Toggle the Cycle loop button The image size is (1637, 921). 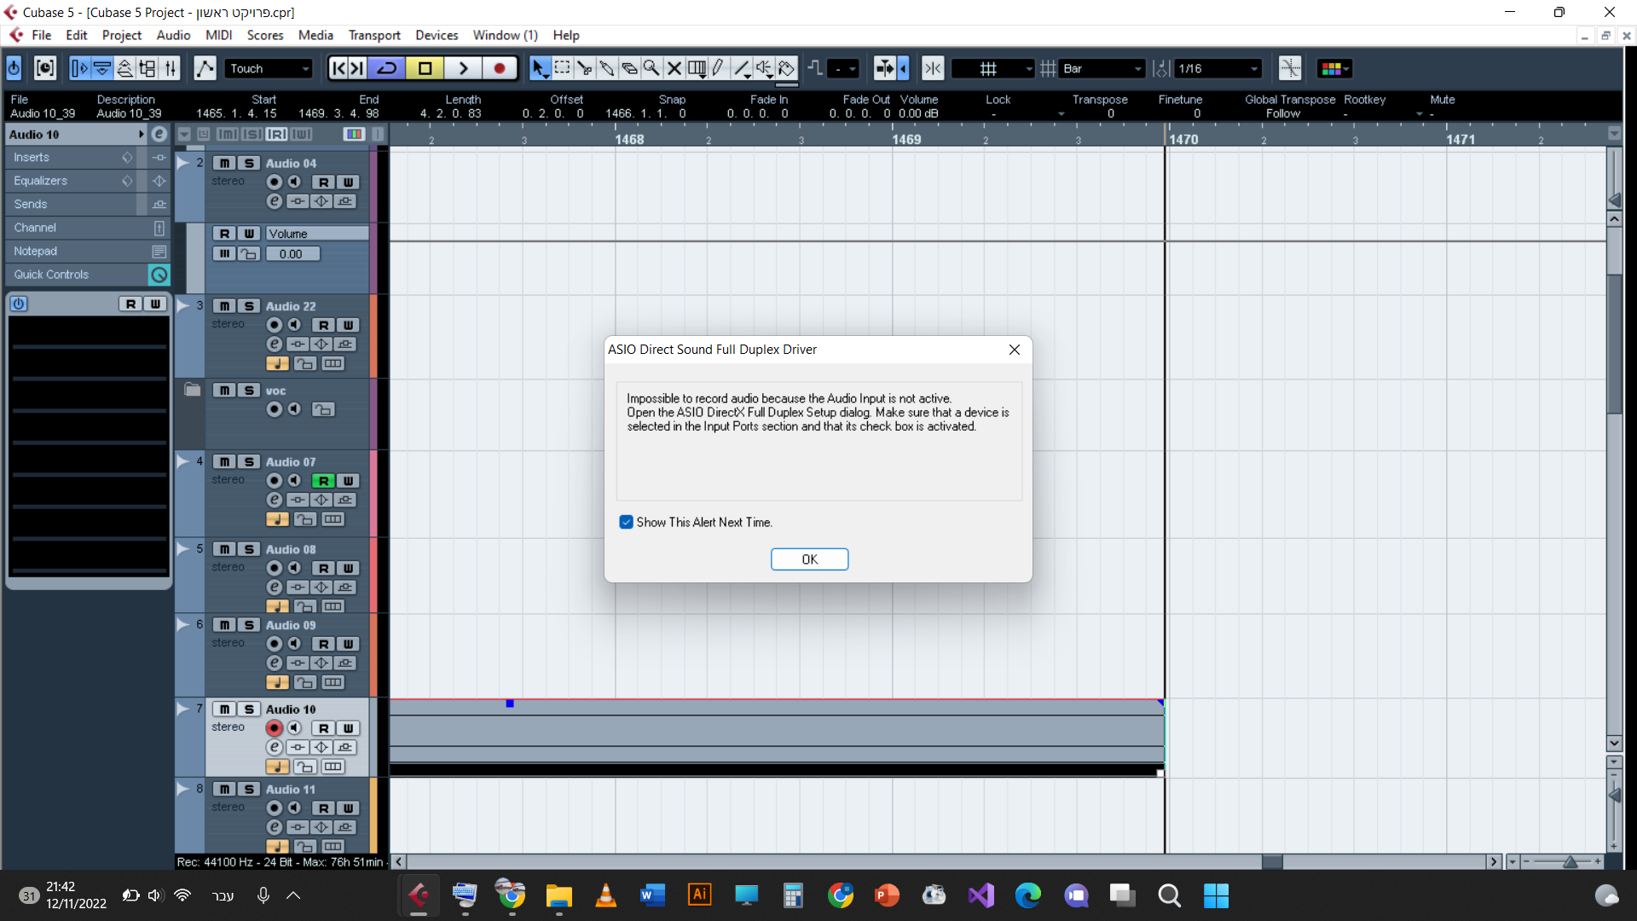(387, 68)
